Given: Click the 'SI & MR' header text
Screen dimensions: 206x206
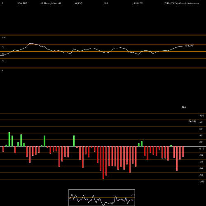Looking at the screenshot, I should pos(22,3).
